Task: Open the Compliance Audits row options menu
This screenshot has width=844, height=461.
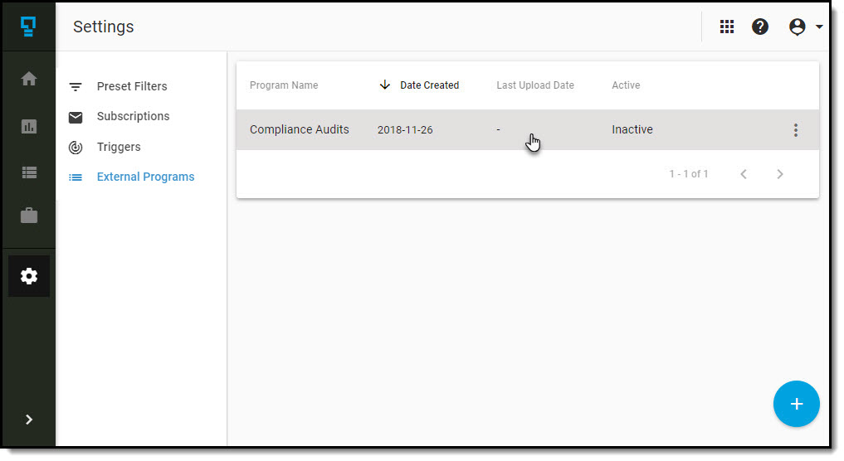Action: coord(795,129)
